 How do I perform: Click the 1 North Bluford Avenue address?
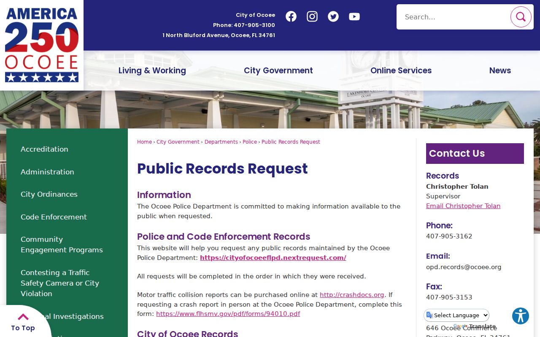(219, 35)
